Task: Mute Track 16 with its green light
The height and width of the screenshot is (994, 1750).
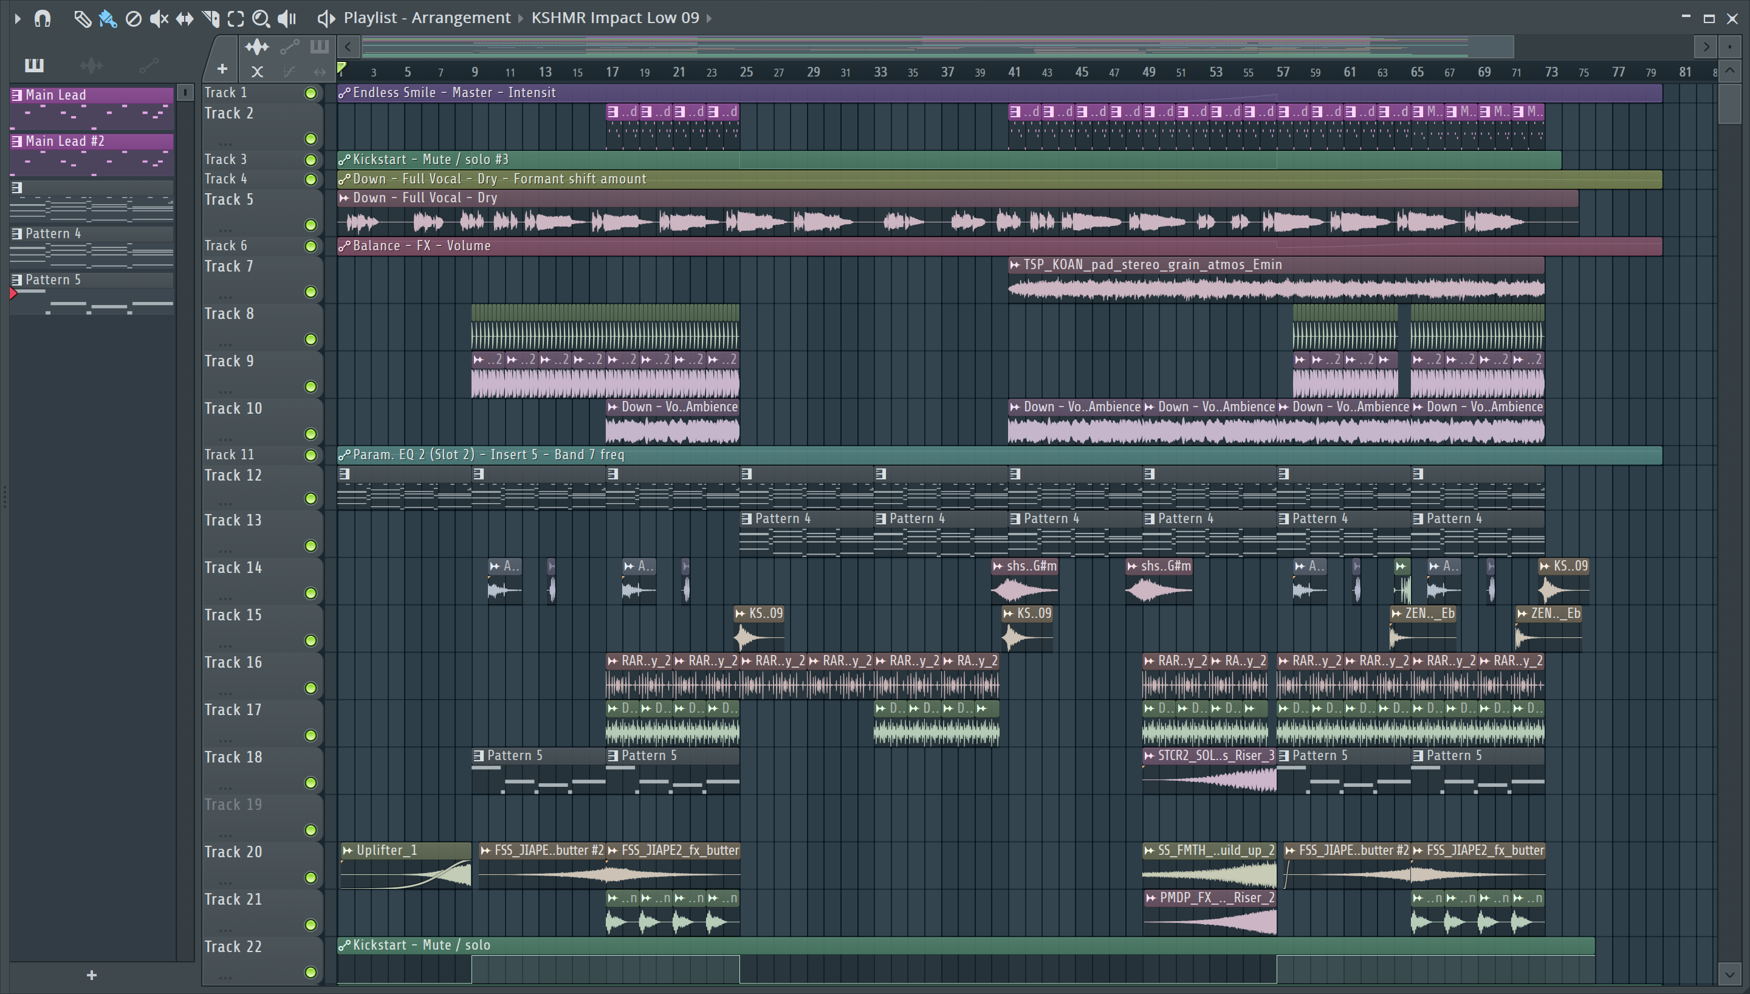Action: (x=311, y=688)
